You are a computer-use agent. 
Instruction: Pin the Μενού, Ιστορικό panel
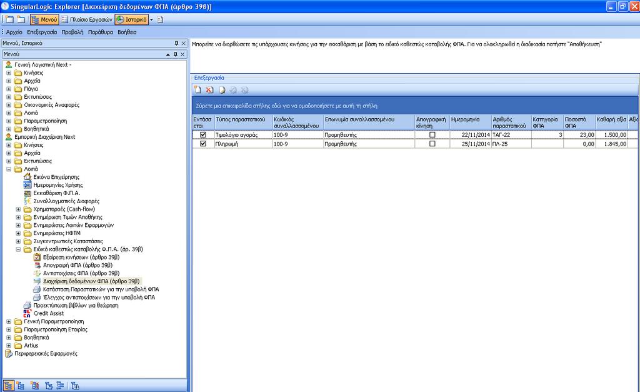176,43
